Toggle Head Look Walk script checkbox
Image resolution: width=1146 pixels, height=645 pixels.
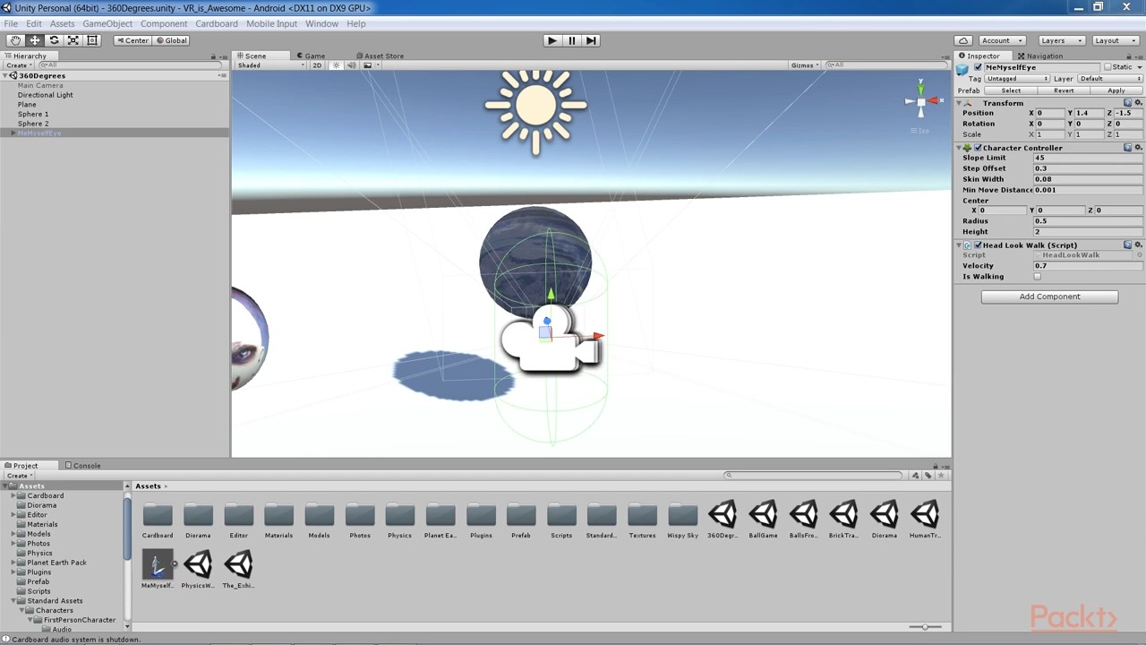(979, 245)
